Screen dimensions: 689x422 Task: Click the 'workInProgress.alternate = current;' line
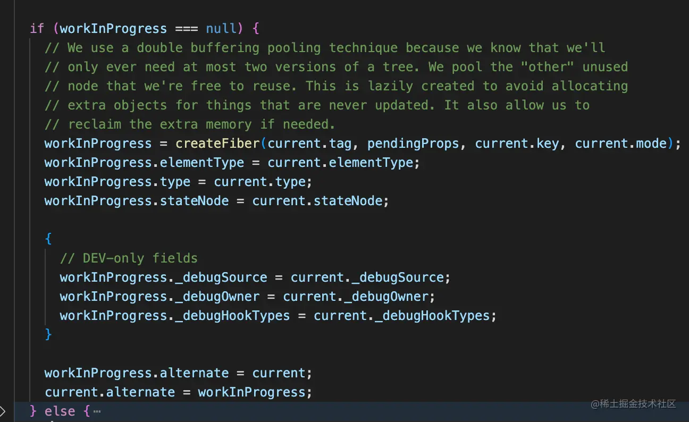[x=179, y=373]
